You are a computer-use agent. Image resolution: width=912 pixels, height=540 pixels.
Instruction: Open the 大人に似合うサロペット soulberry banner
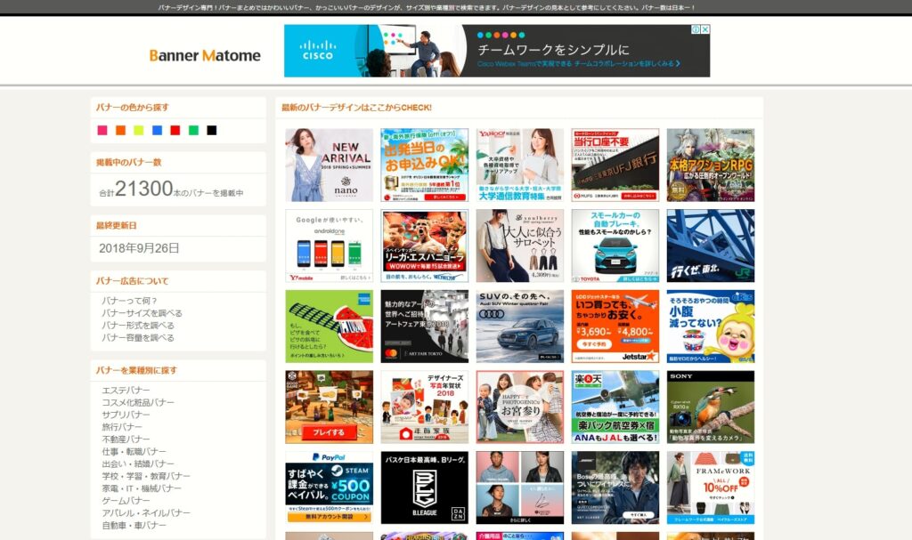[520, 246]
